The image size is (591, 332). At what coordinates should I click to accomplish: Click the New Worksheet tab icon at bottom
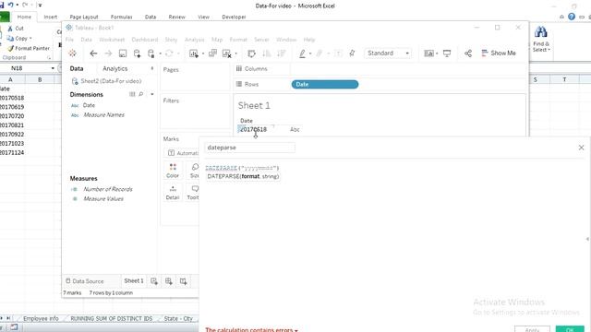154,281
